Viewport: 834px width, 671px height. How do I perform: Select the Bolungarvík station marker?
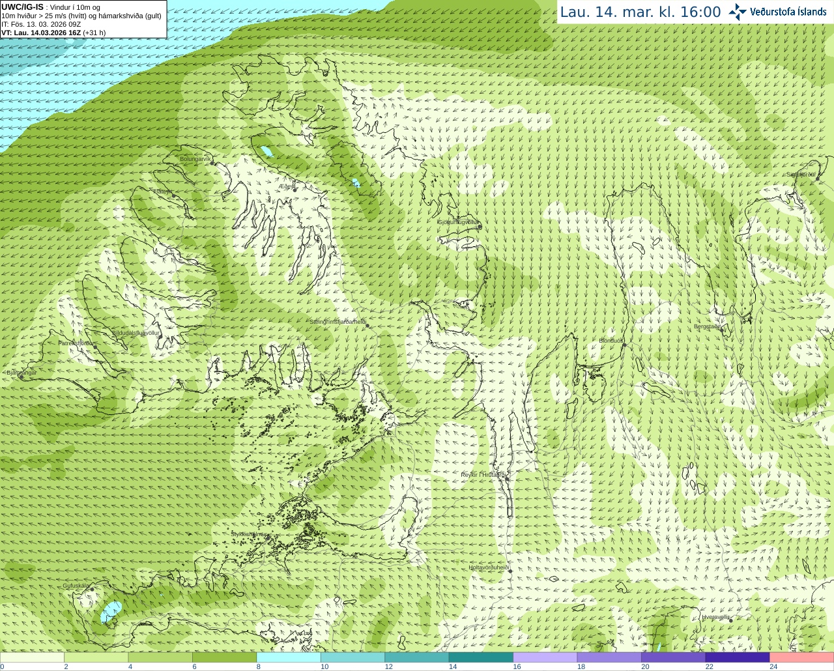[x=213, y=163]
